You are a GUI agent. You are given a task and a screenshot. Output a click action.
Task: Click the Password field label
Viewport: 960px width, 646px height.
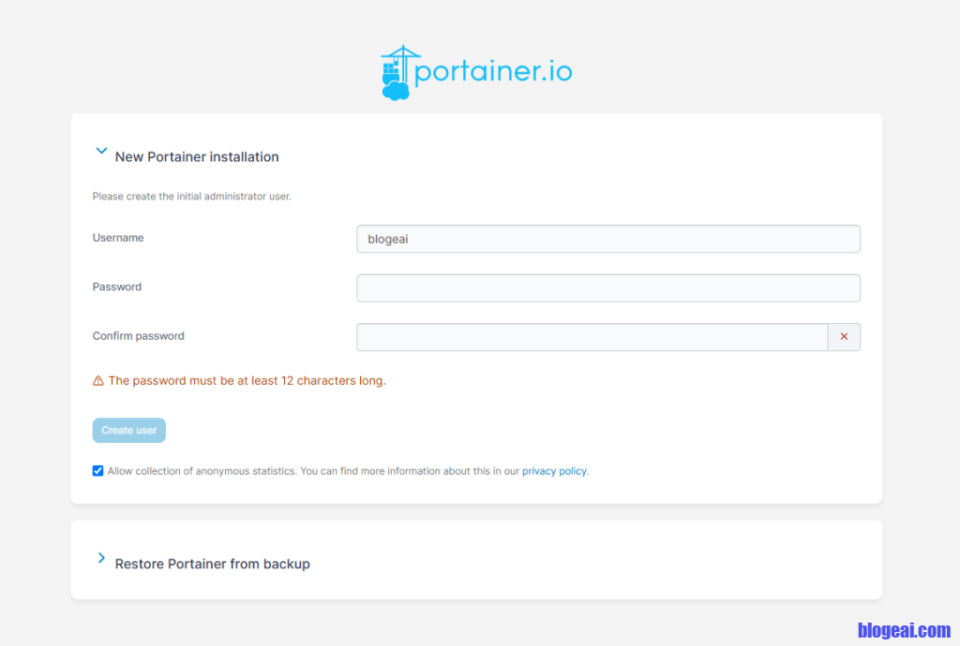pyautogui.click(x=117, y=287)
